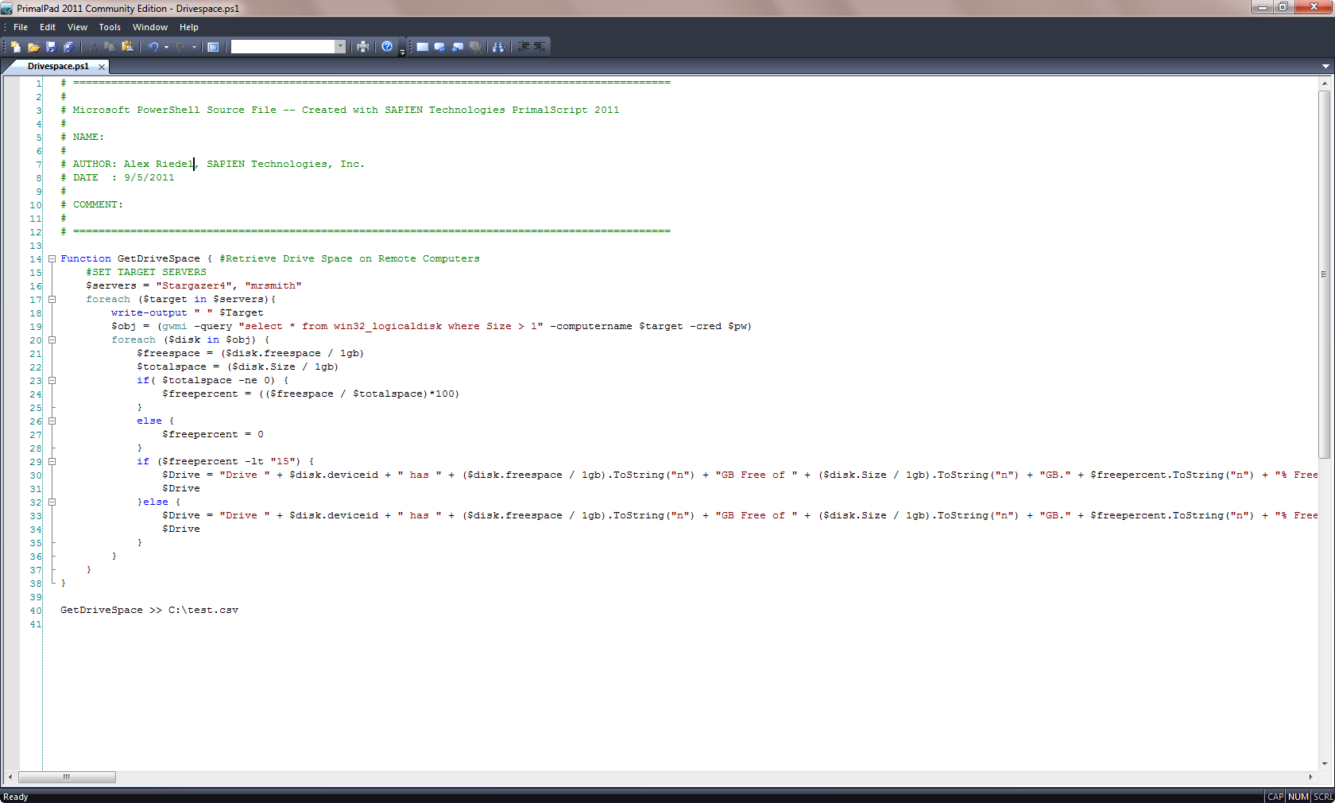Open the Undo history dropdown arrow
The height and width of the screenshot is (803, 1335).
pos(167,46)
